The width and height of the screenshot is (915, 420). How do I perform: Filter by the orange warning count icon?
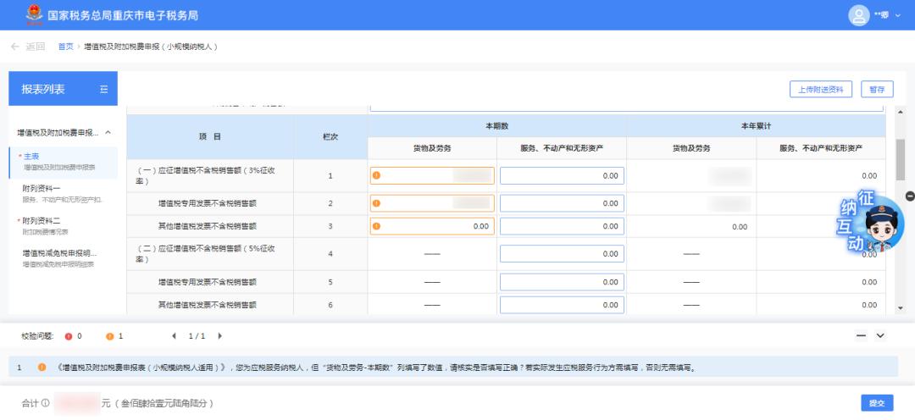tap(109, 336)
